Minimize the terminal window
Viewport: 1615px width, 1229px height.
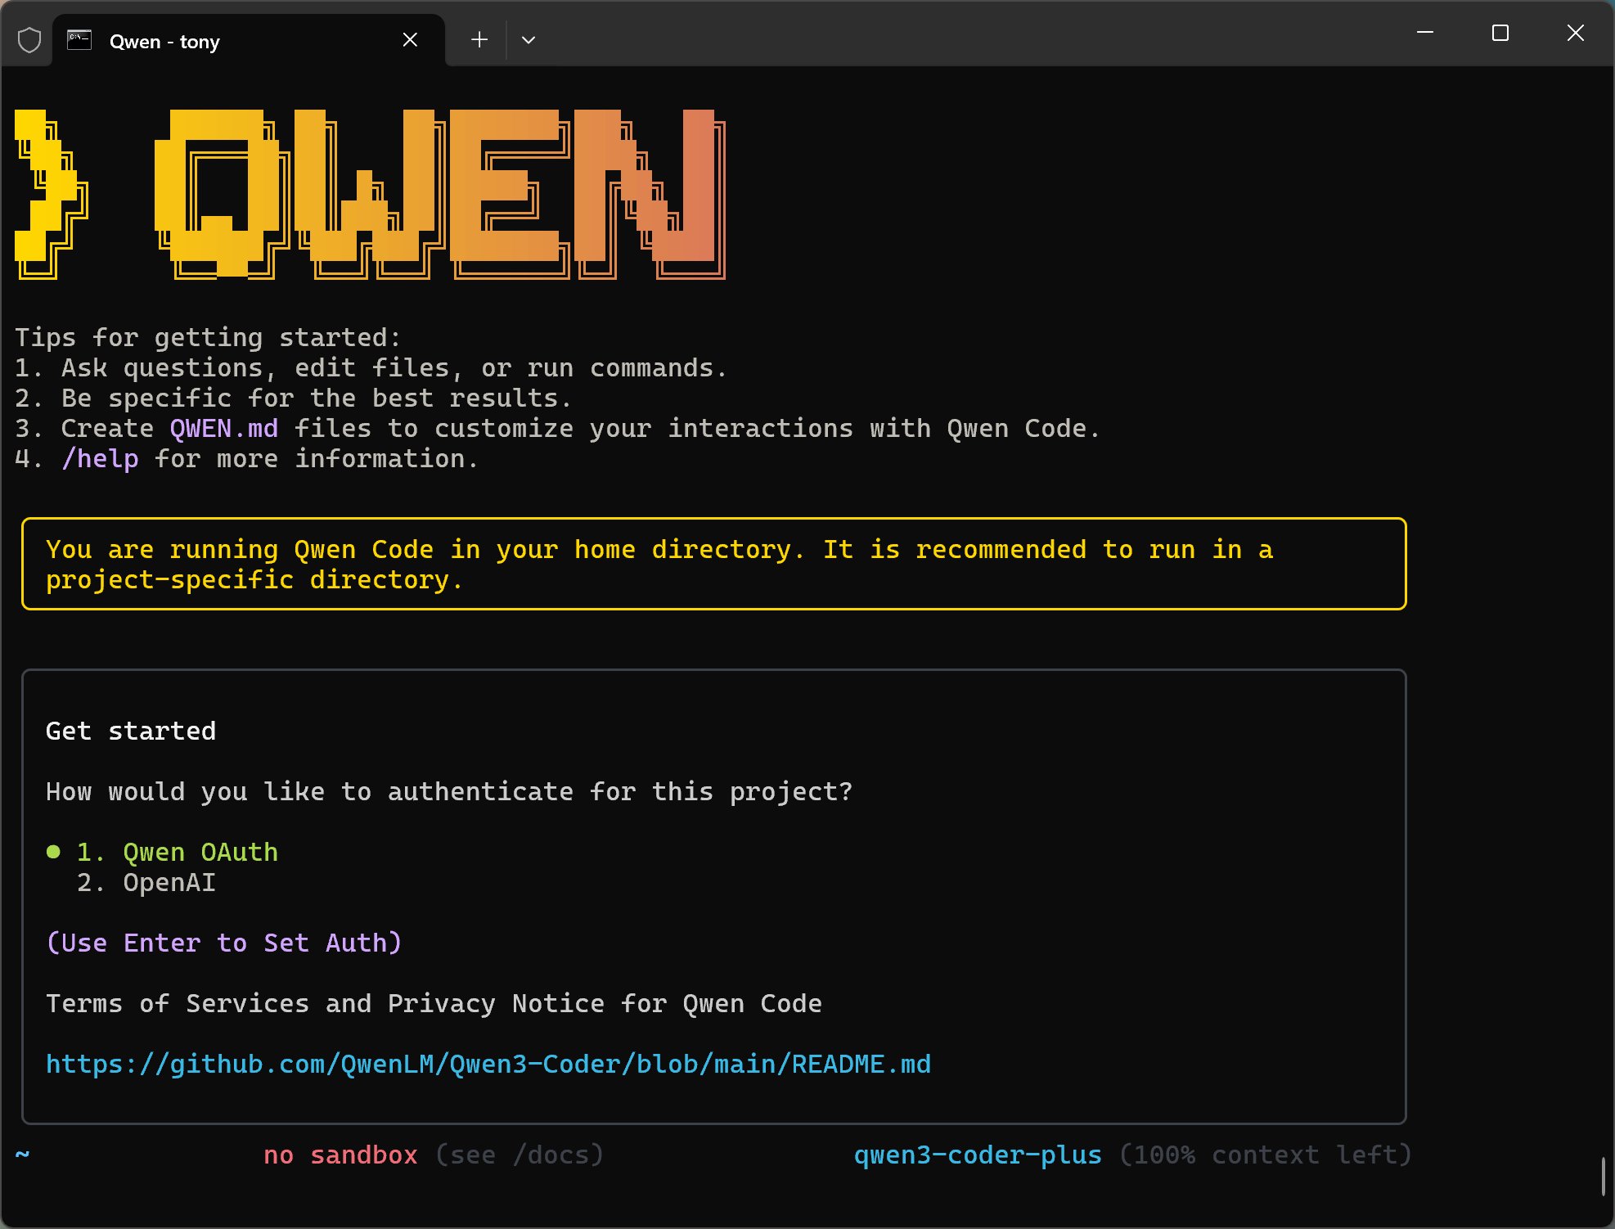(1425, 33)
